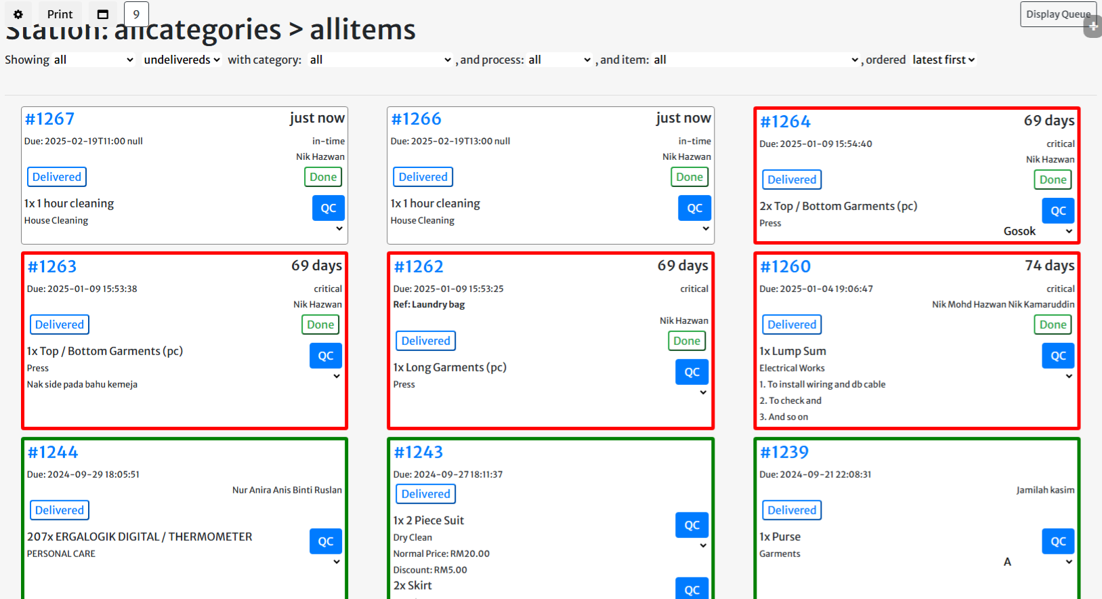The height and width of the screenshot is (599, 1102).
Task: Open order #1244 link
Action: click(52, 453)
